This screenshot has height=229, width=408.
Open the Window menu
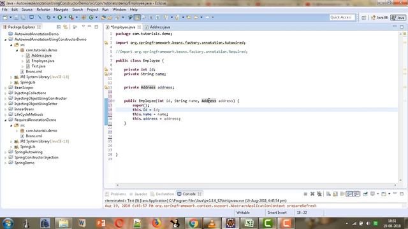click(119, 10)
